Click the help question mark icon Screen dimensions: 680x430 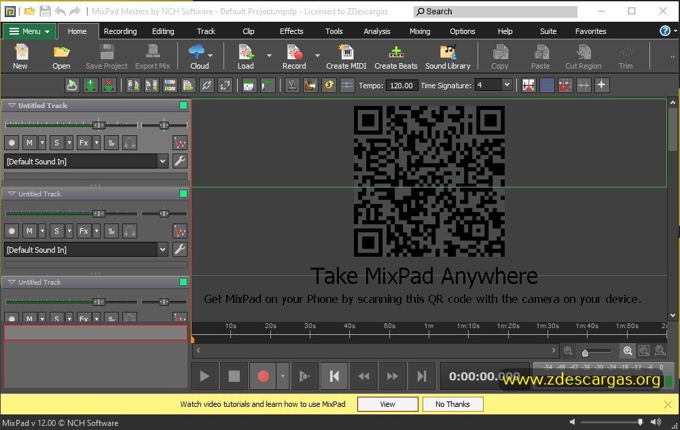pyautogui.click(x=665, y=31)
